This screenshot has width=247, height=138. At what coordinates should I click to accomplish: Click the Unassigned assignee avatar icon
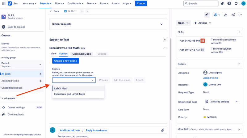(x=205, y=73)
